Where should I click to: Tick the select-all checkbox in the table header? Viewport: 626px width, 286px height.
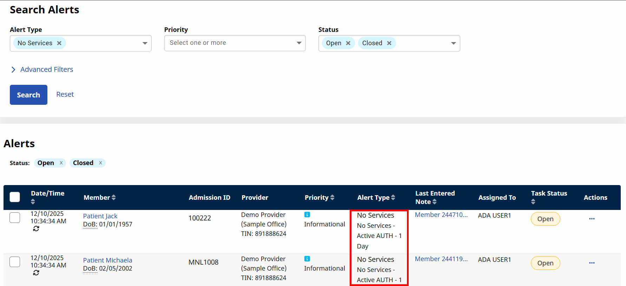coord(15,197)
